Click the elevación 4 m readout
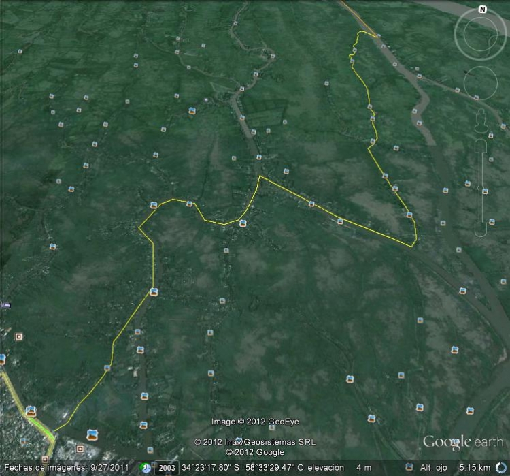This screenshot has width=510, height=476. point(339,468)
